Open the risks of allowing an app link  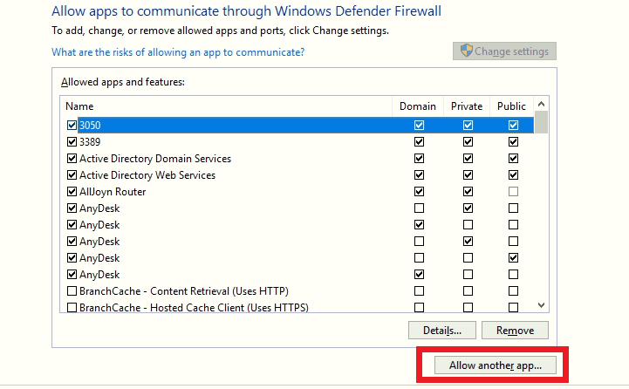pyautogui.click(x=178, y=52)
